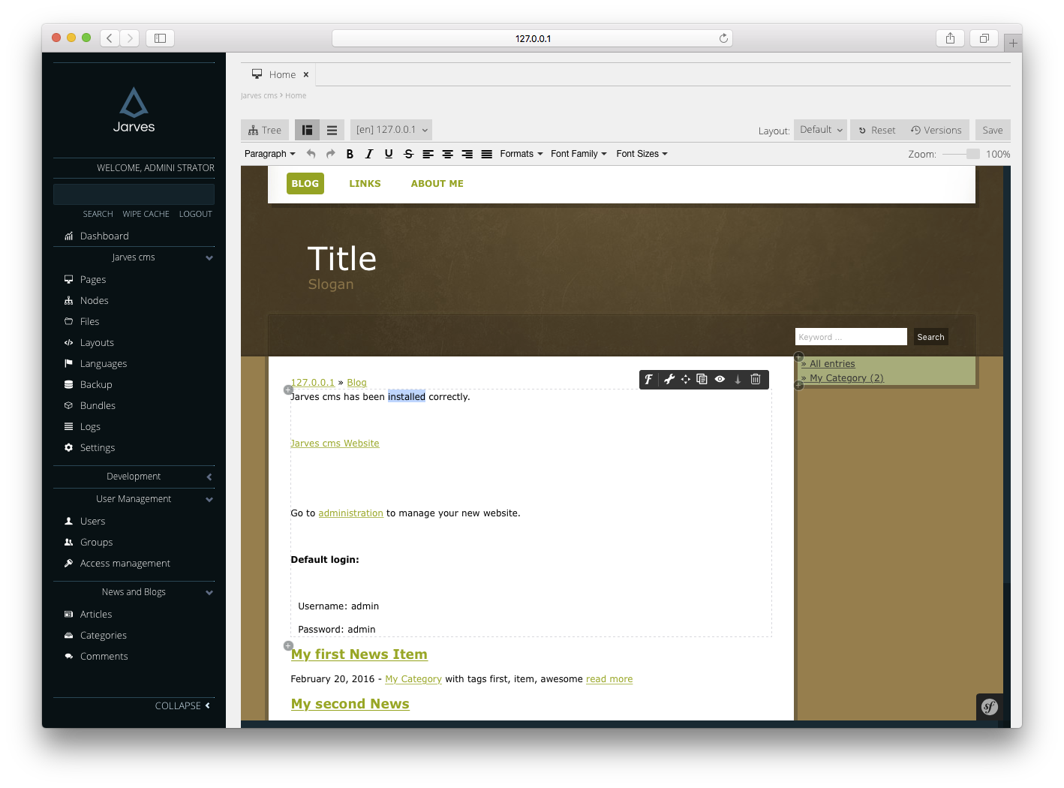This screenshot has height=788, width=1064.
Task: Click the Tree button
Action: point(265,130)
